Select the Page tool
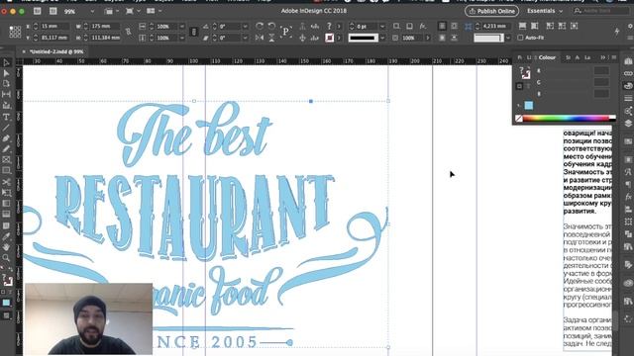 7,83
